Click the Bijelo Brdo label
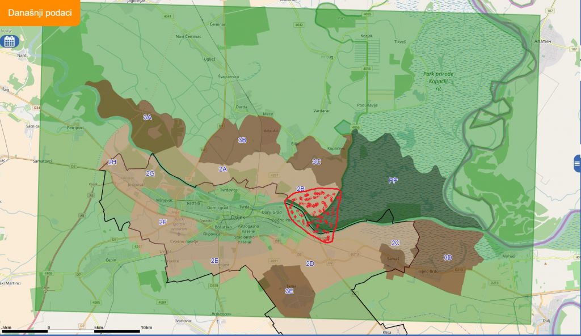The height and width of the screenshot is (336, 581). click(428, 271)
